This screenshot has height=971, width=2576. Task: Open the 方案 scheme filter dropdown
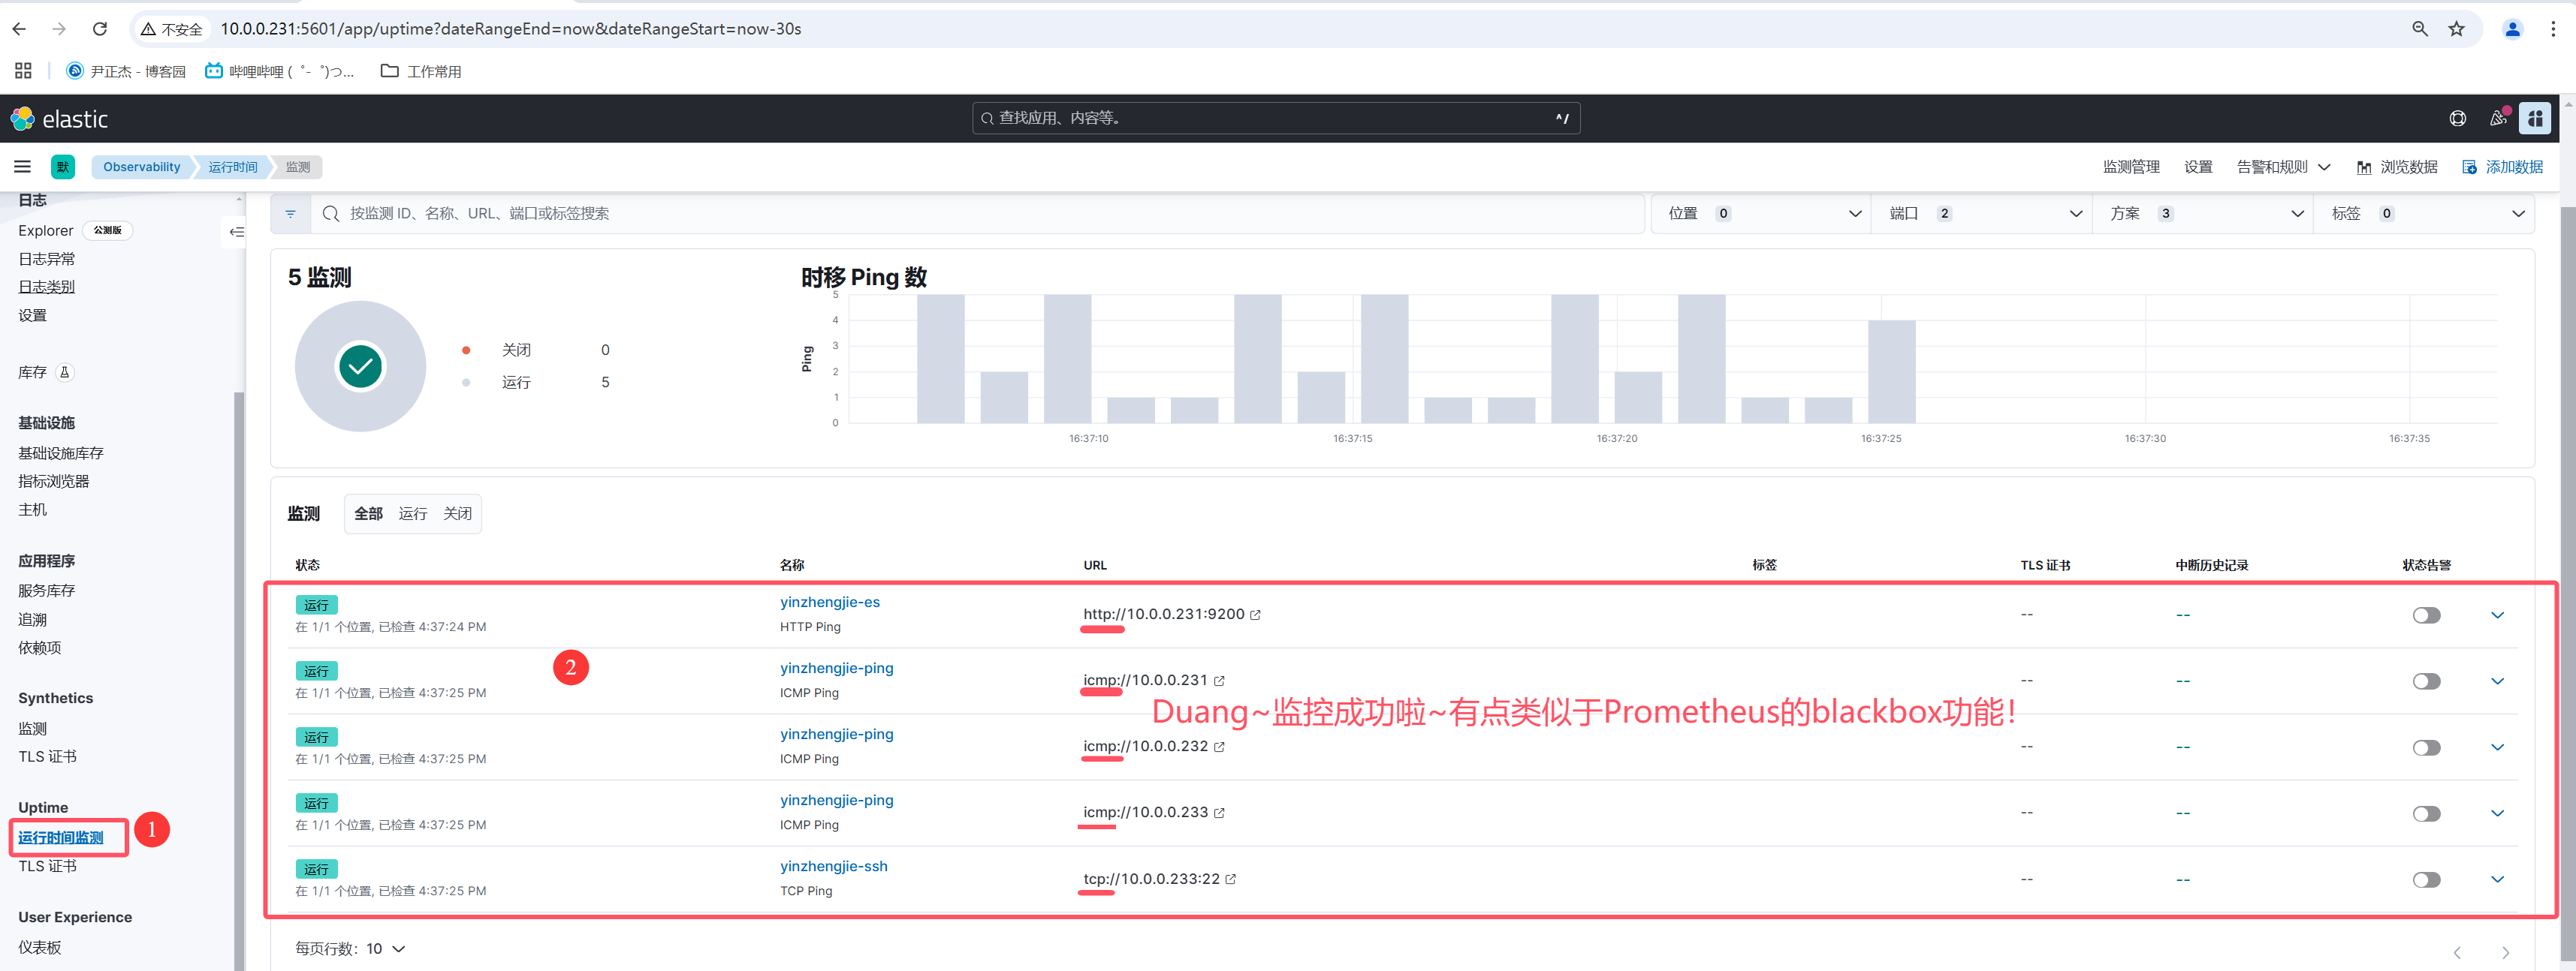coord(2203,214)
